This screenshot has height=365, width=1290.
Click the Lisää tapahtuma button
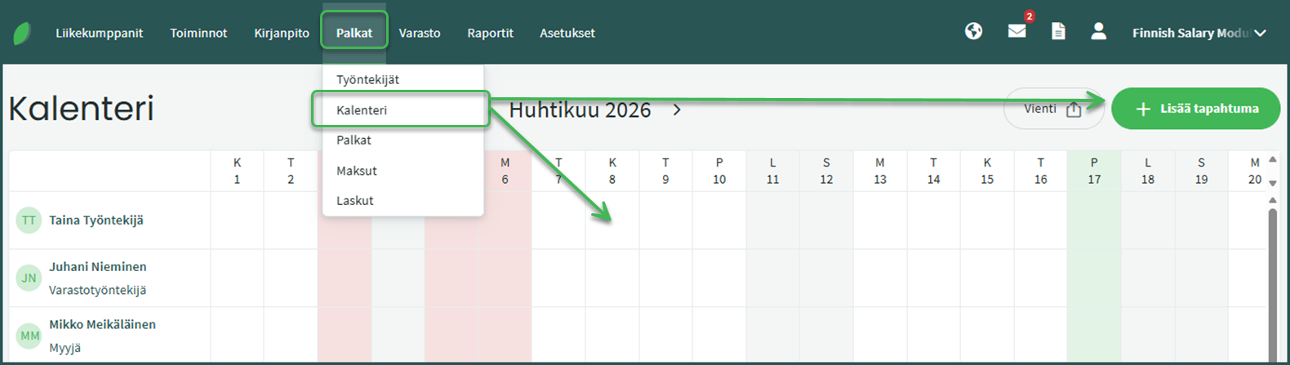click(1195, 109)
